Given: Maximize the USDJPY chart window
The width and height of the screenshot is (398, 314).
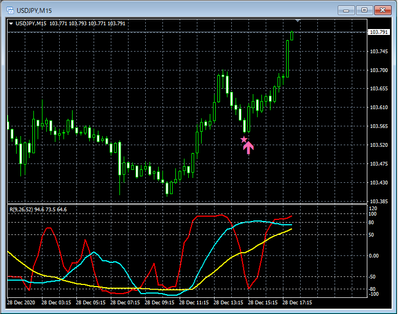Looking at the screenshot, I should click(365, 10).
